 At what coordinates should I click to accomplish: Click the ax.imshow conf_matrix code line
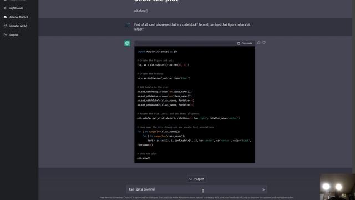[x=164, y=78]
